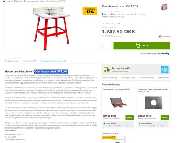Screen dimensions: 179x143
Task: Click the 60 dages returret check item
Action: pyautogui.click(x=147, y=78)
